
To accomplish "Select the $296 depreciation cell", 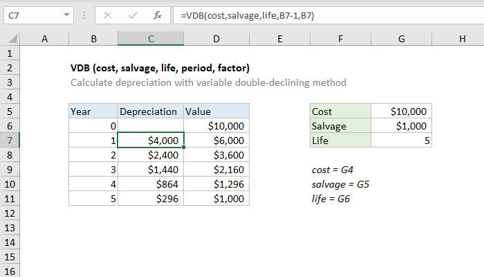I will pyautogui.click(x=151, y=199).
